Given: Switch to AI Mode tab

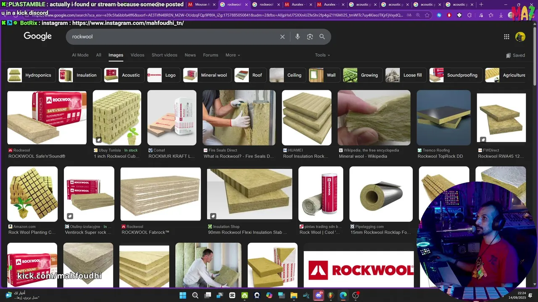Looking at the screenshot, I should click(80, 55).
